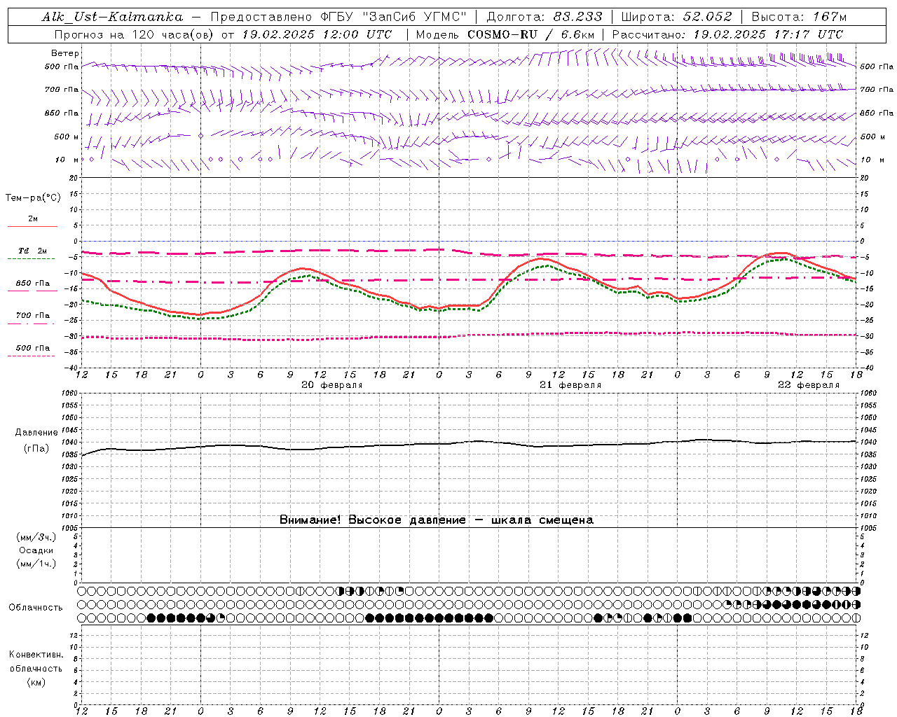Screen dimensions: 897x717
Task: Click the (мм/1ч.) unit label
Action: 36,564
